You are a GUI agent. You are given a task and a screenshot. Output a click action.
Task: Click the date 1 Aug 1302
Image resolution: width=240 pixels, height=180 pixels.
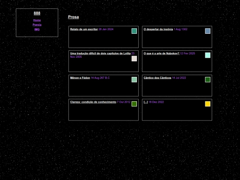pos(180,29)
